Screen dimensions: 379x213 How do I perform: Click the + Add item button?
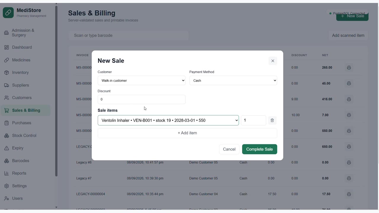click(187, 133)
